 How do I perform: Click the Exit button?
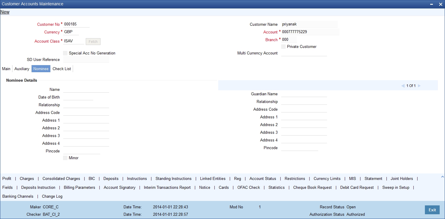(x=432, y=210)
